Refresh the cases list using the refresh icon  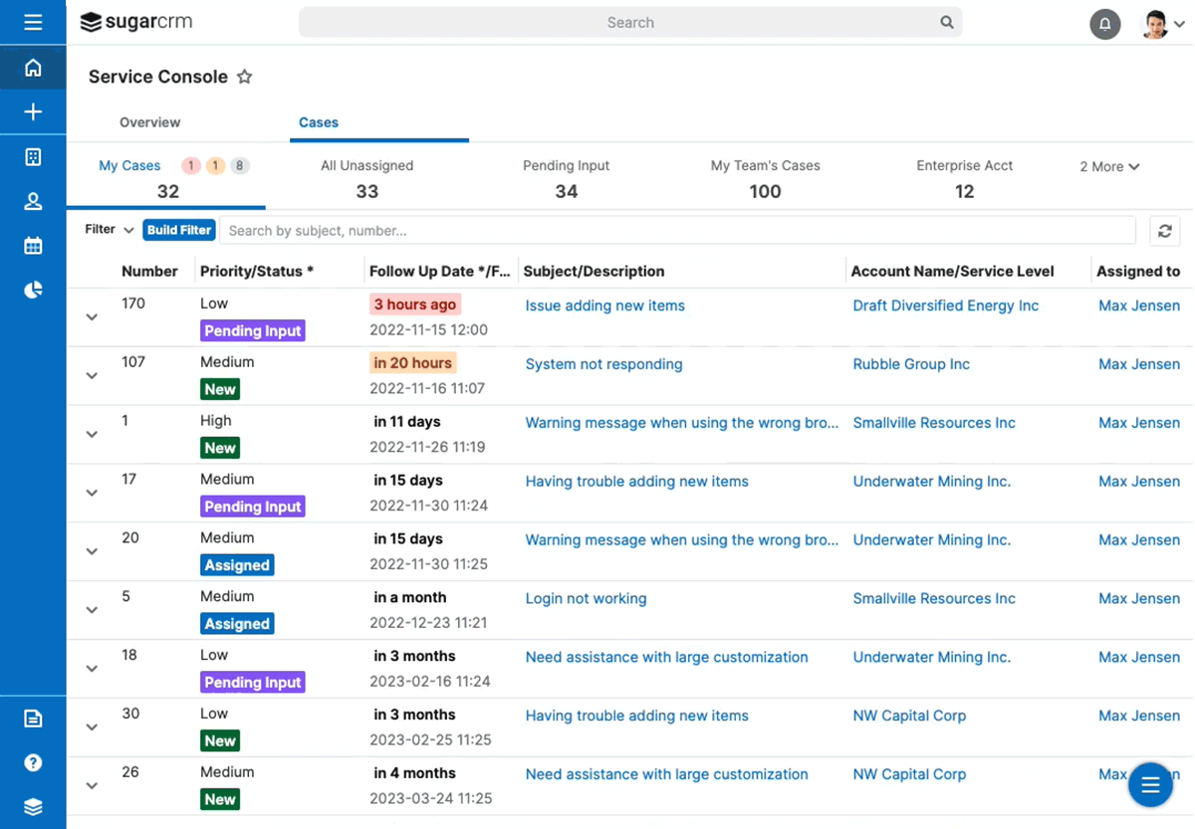[1164, 230]
